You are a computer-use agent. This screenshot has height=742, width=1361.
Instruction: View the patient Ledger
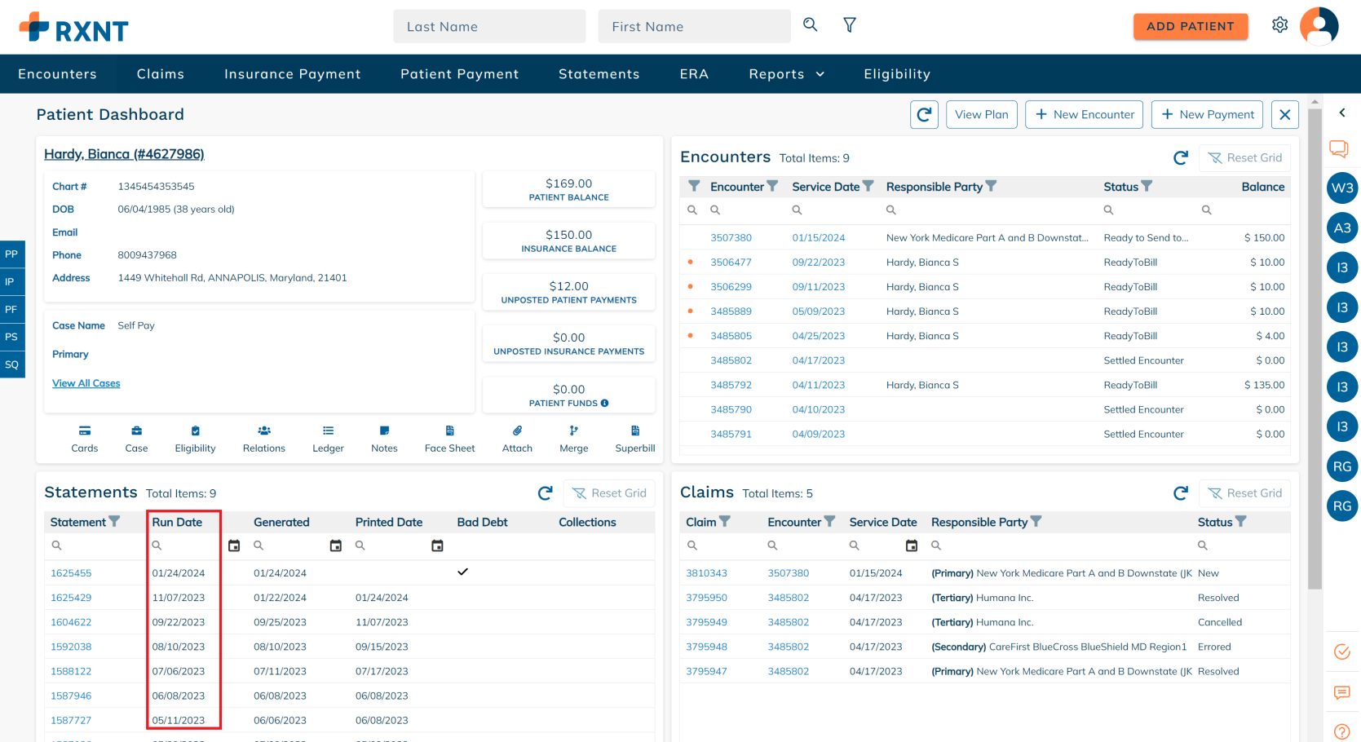pyautogui.click(x=327, y=438)
